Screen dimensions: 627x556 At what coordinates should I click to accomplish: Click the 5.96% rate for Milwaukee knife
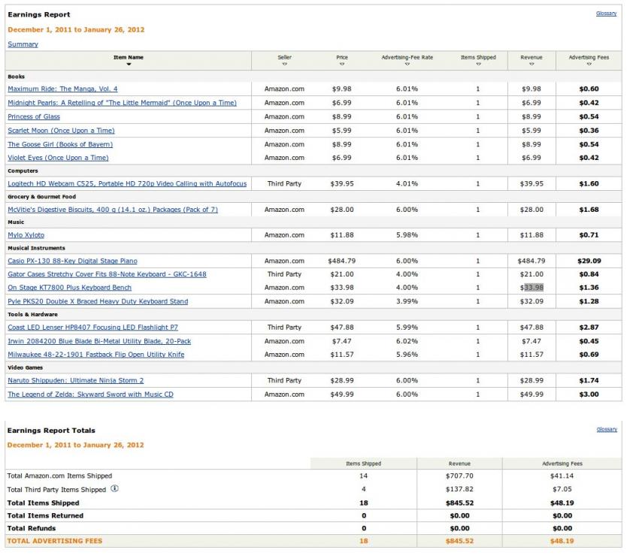click(x=407, y=355)
